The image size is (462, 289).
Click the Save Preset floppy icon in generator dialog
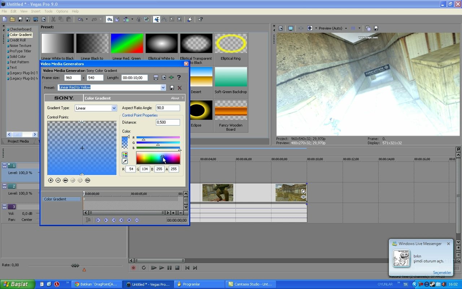point(172,87)
